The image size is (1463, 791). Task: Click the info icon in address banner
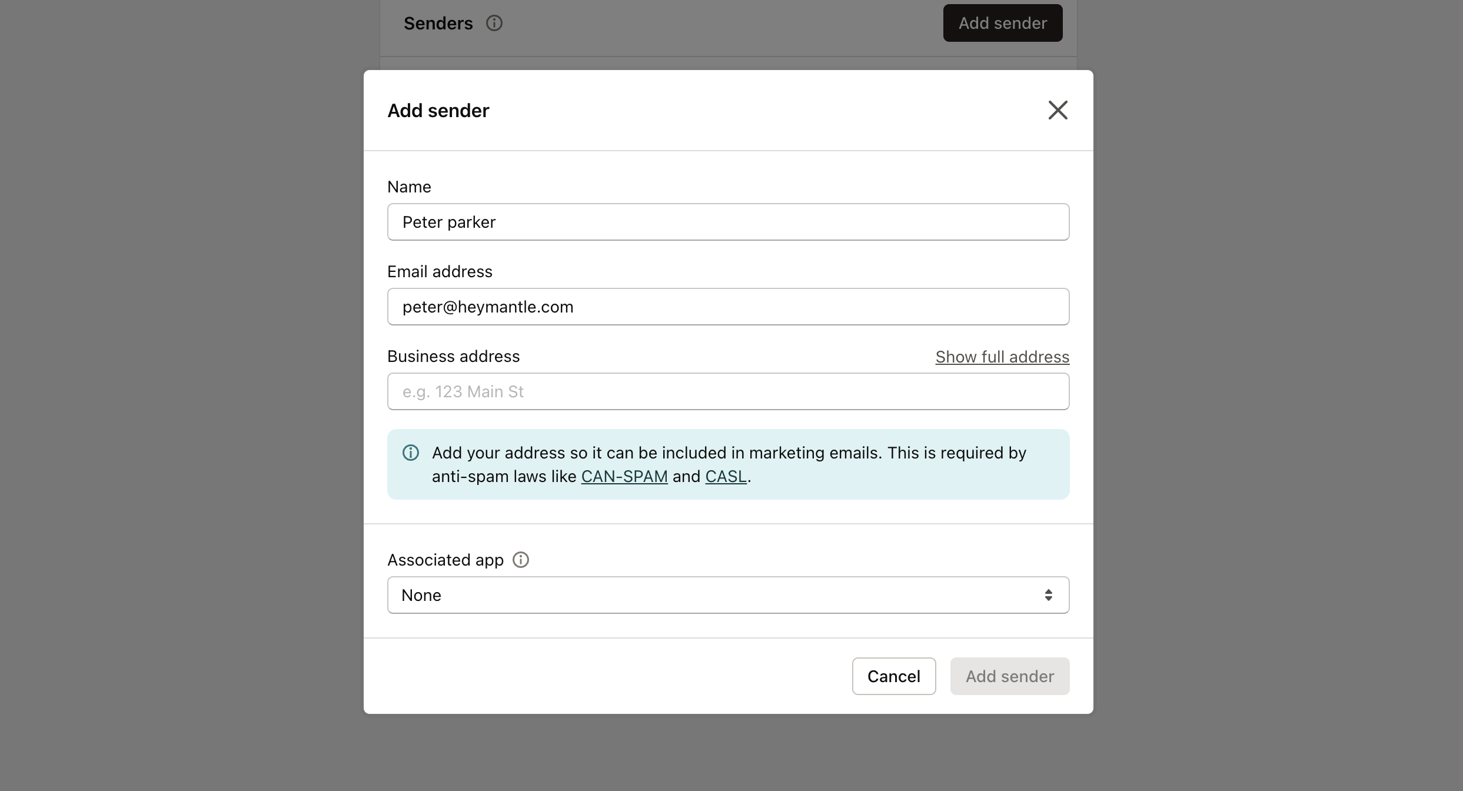coord(411,453)
